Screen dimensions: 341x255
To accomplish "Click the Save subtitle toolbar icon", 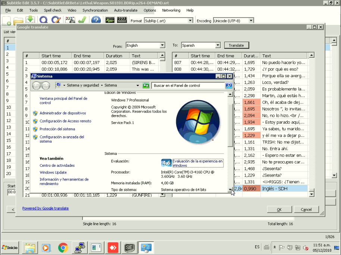I will [31, 20].
